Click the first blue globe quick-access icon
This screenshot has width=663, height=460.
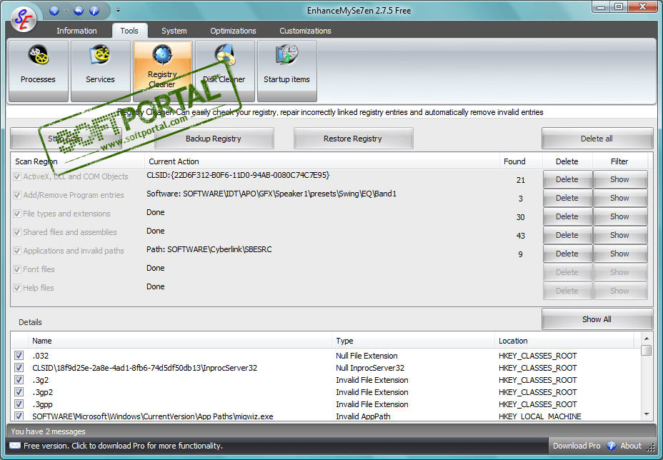[x=54, y=10]
